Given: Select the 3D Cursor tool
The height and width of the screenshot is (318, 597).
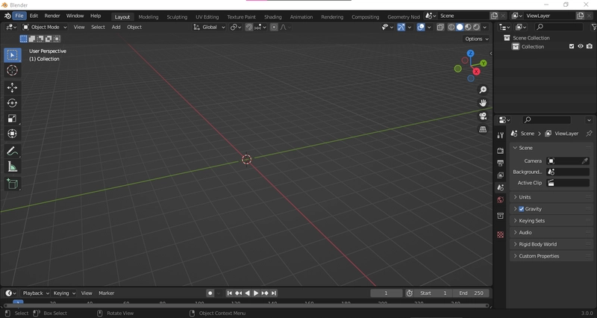Looking at the screenshot, I should (12, 70).
